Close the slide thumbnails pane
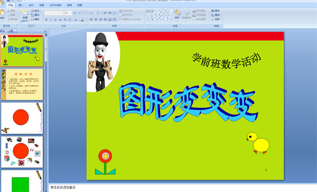This screenshot has height=192, width=317. pyautogui.click(x=45, y=31)
